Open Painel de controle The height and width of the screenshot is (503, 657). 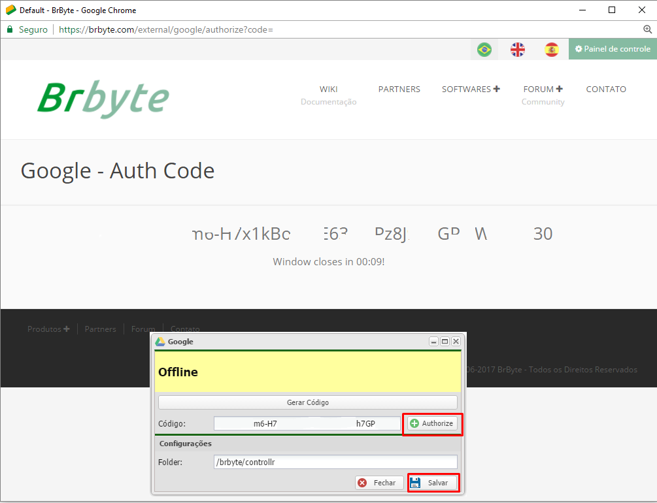point(613,49)
